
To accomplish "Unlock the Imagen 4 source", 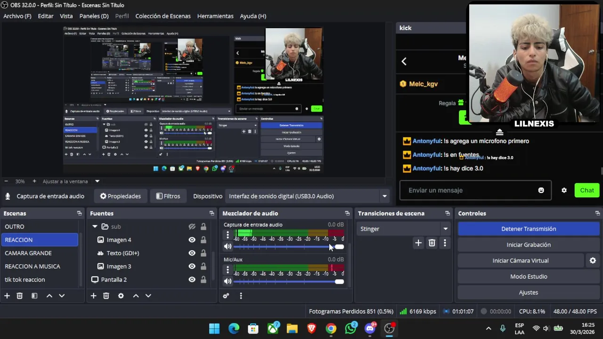I will [204, 240].
